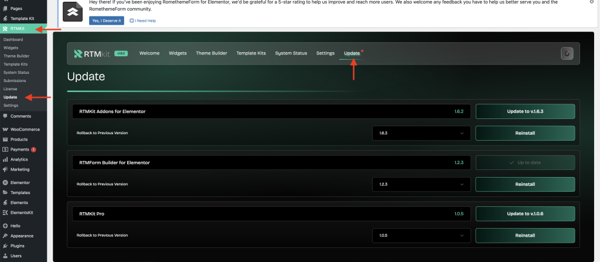Open Settings in the sidebar submenu

(x=11, y=106)
